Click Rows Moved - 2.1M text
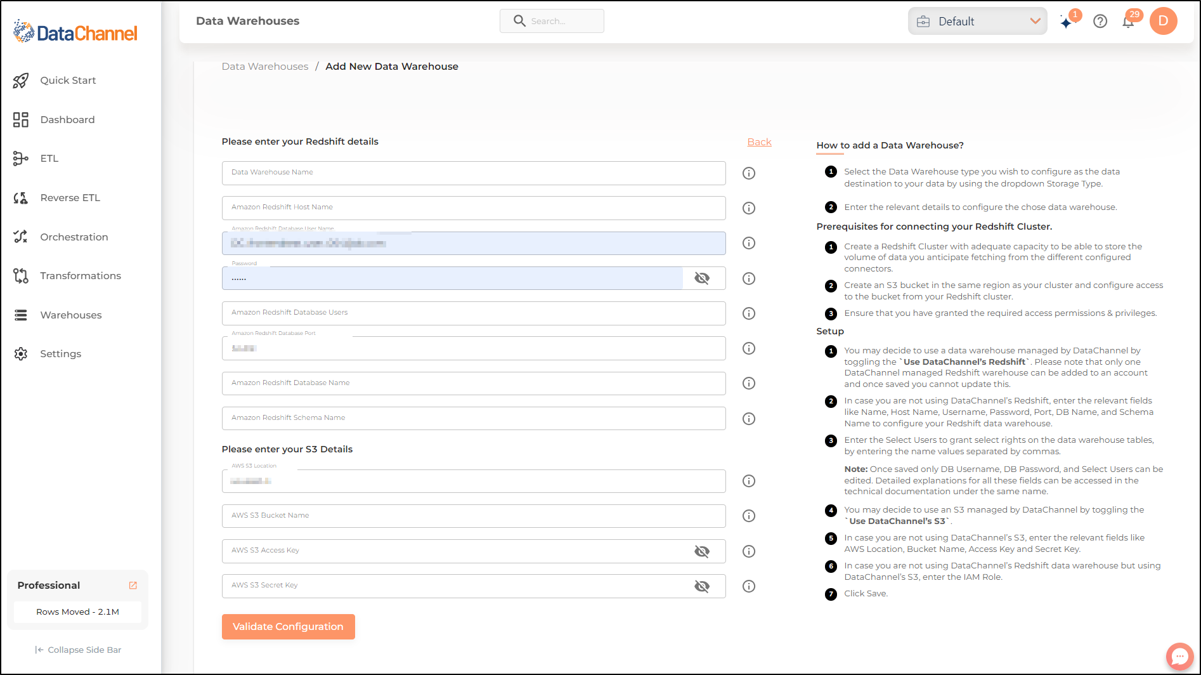The width and height of the screenshot is (1201, 675). 77,612
